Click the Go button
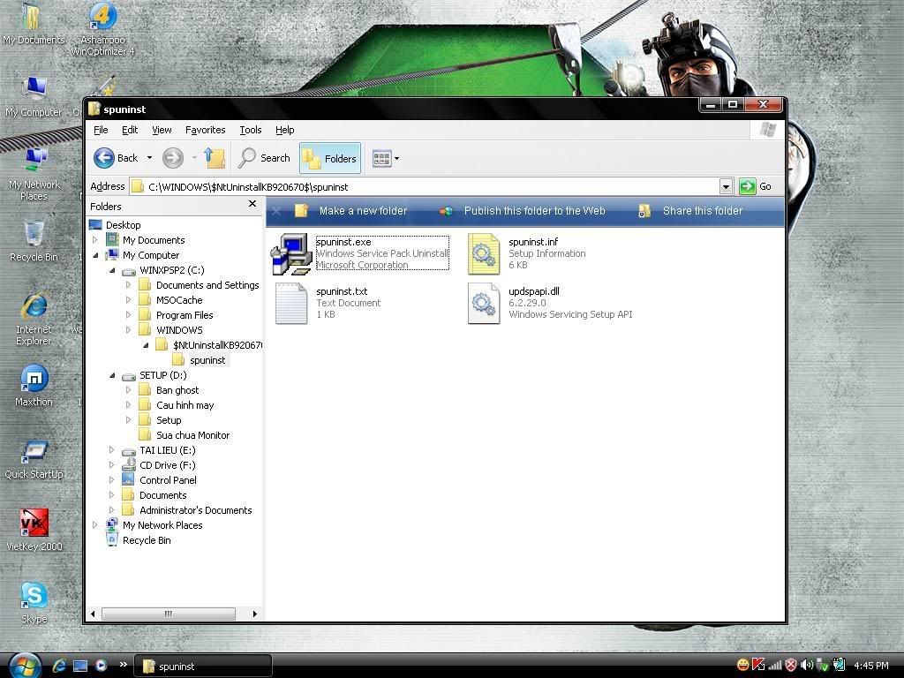904x678 pixels. tap(756, 186)
